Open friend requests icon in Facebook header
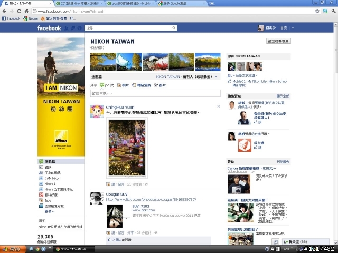The height and width of the screenshot is (253, 338). [67, 28]
